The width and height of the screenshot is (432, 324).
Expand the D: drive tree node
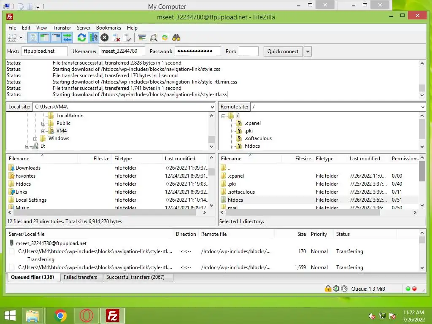[x=27, y=146]
